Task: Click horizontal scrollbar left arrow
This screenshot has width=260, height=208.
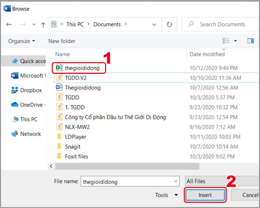Action: click(x=51, y=166)
